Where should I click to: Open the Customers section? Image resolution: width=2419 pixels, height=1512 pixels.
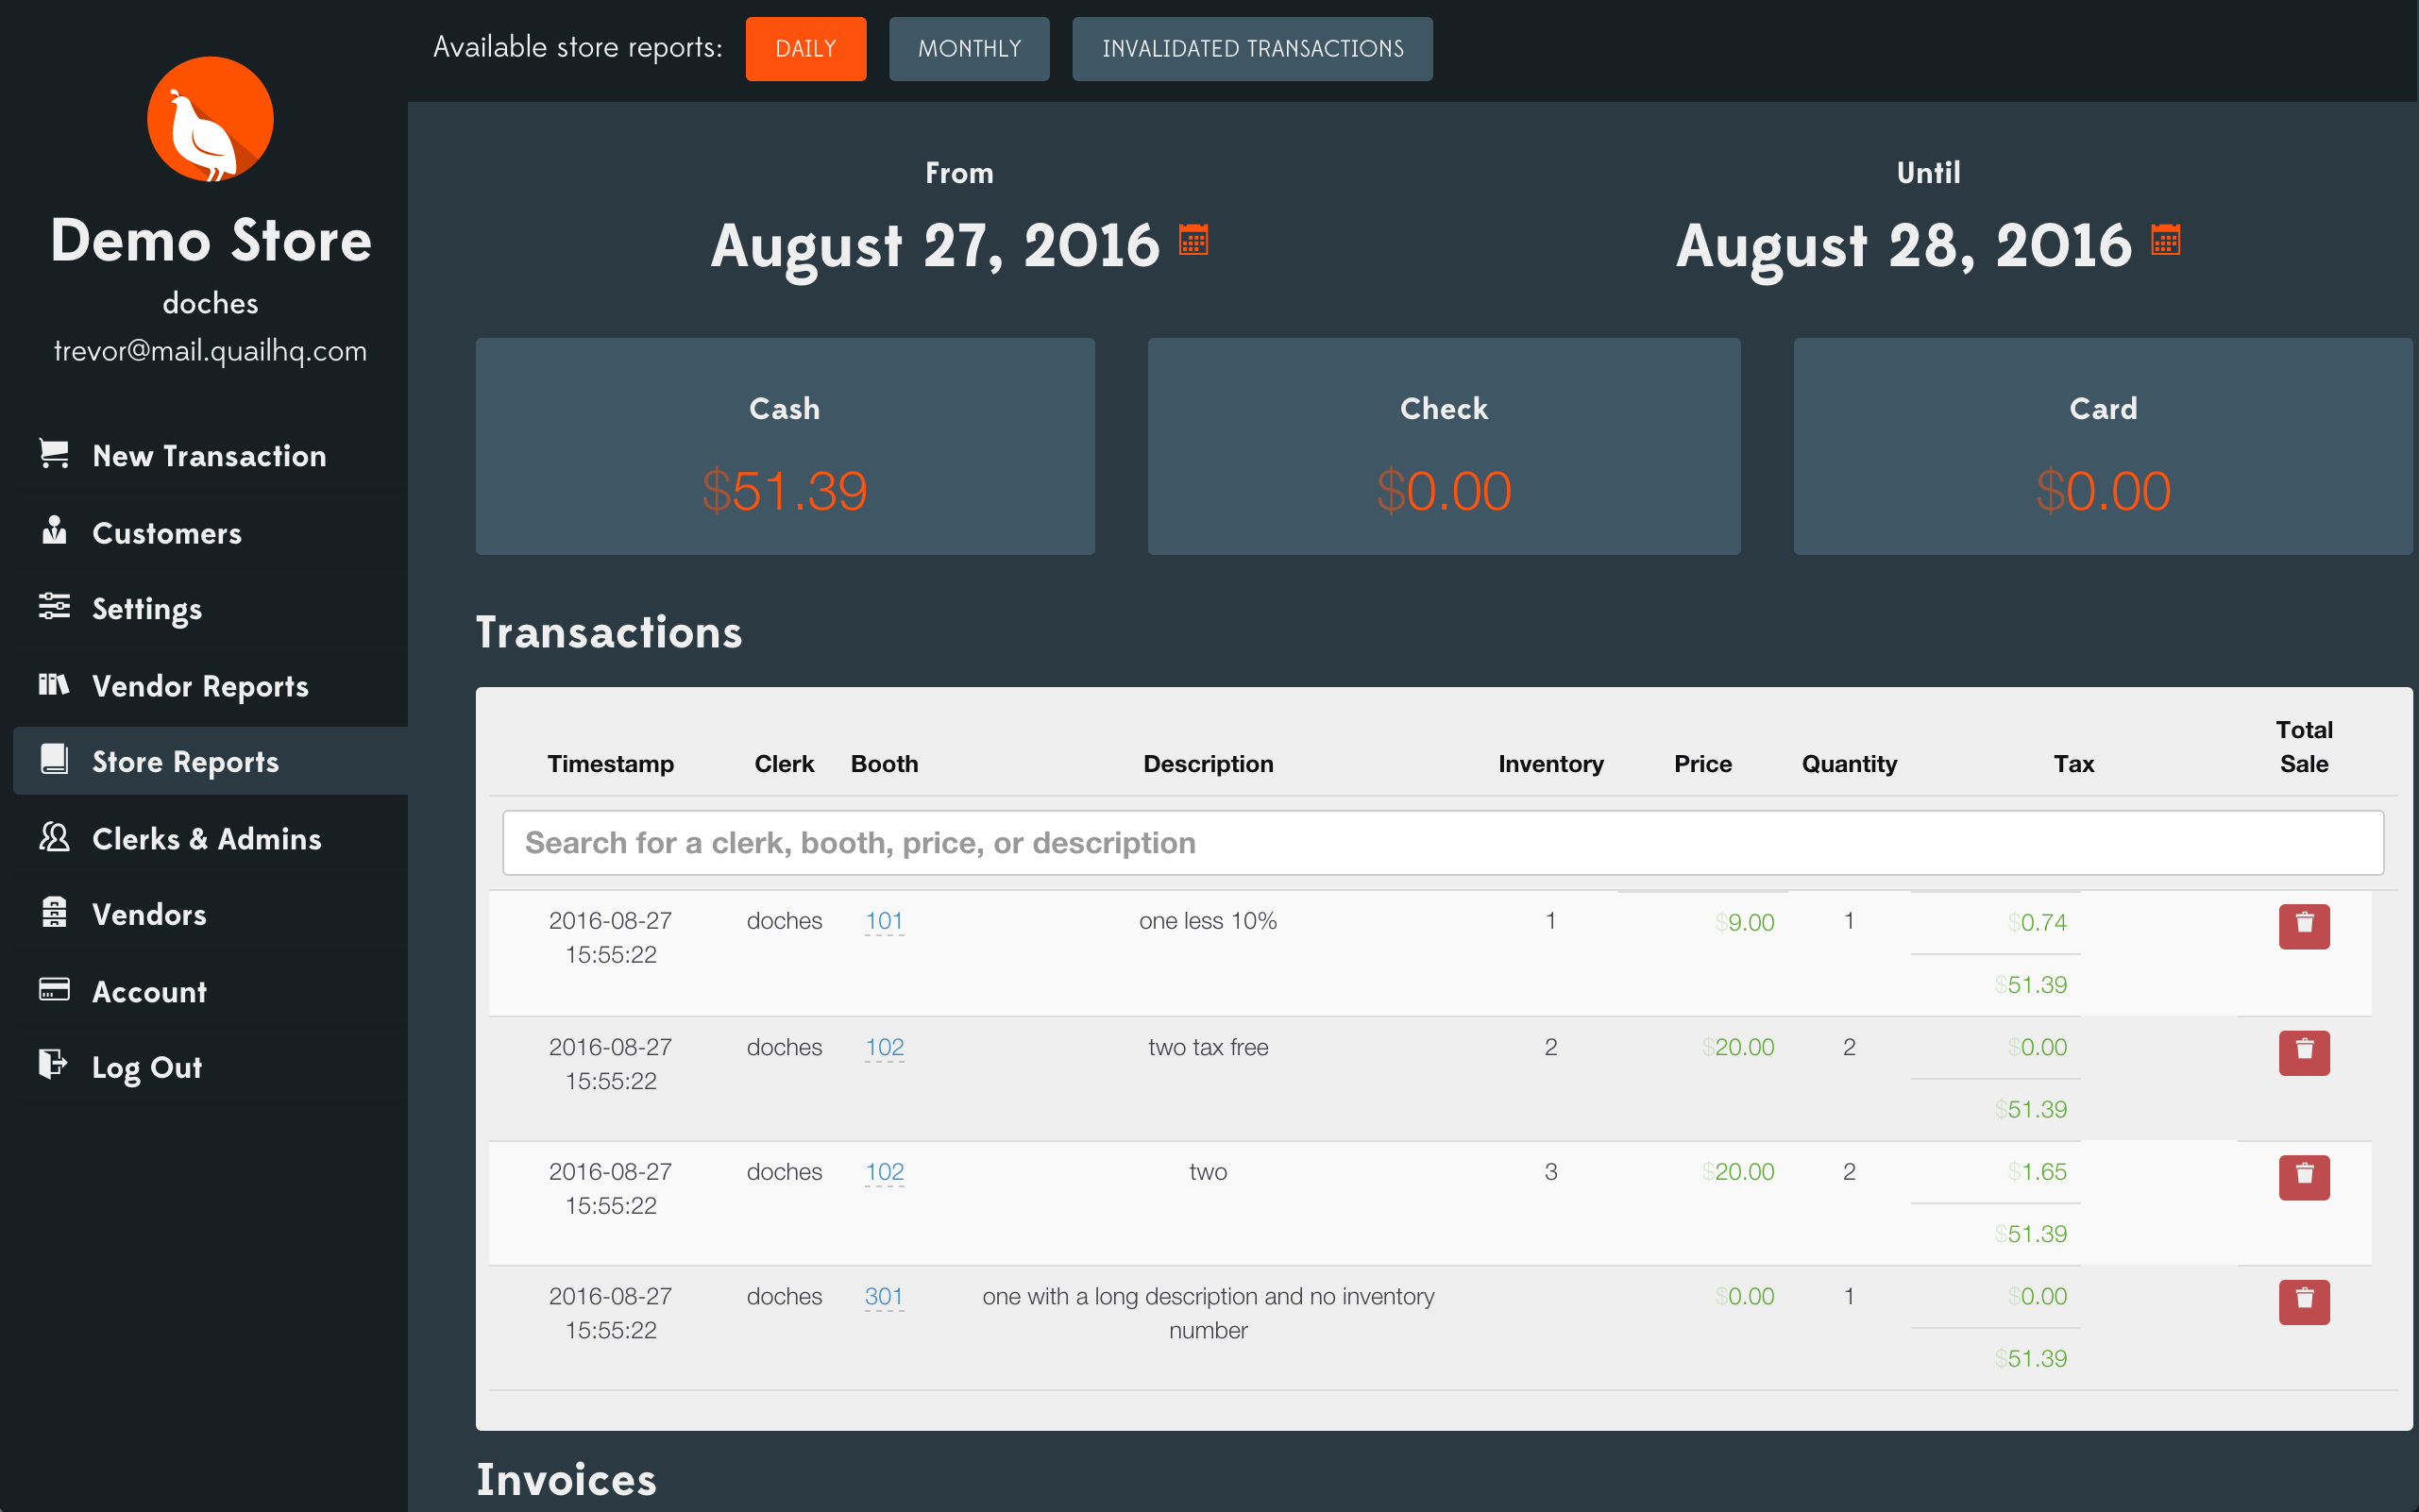[166, 533]
